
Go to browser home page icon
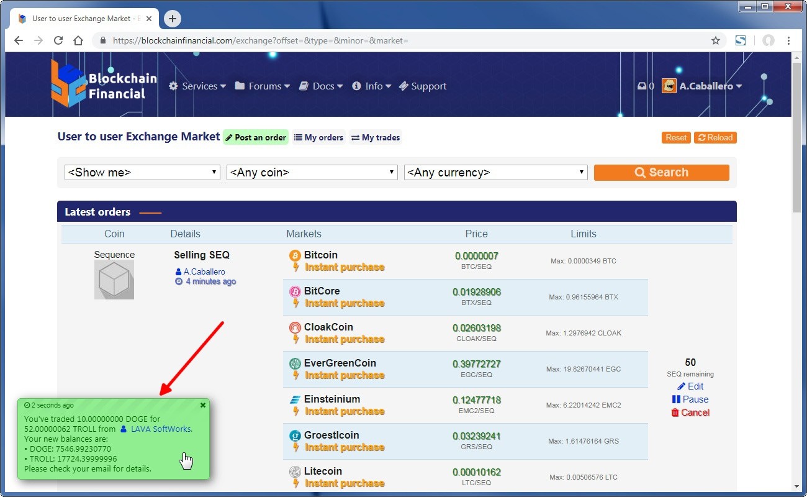[x=78, y=40]
